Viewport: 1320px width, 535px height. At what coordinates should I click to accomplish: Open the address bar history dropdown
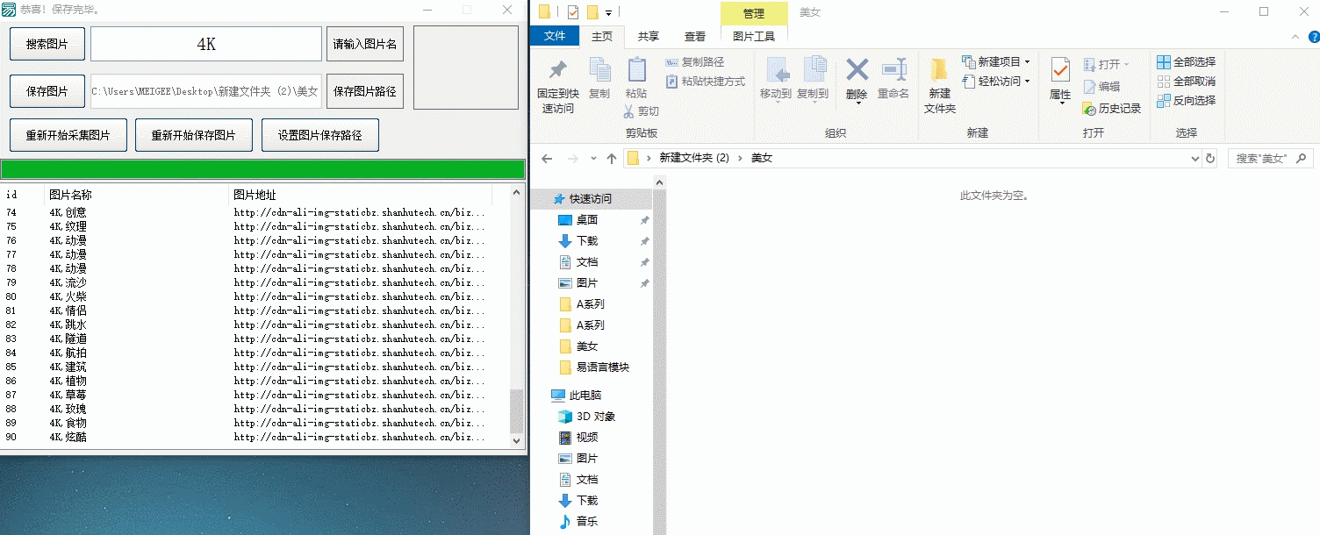click(x=1196, y=158)
